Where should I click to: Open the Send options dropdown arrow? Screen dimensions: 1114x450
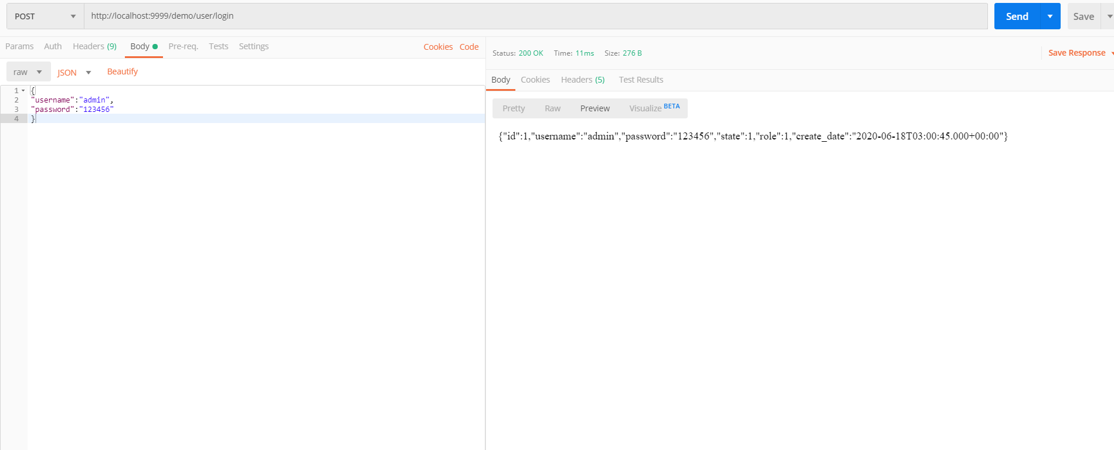1050,16
